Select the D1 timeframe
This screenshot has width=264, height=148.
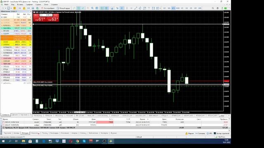pyautogui.click(x=191, y=8)
